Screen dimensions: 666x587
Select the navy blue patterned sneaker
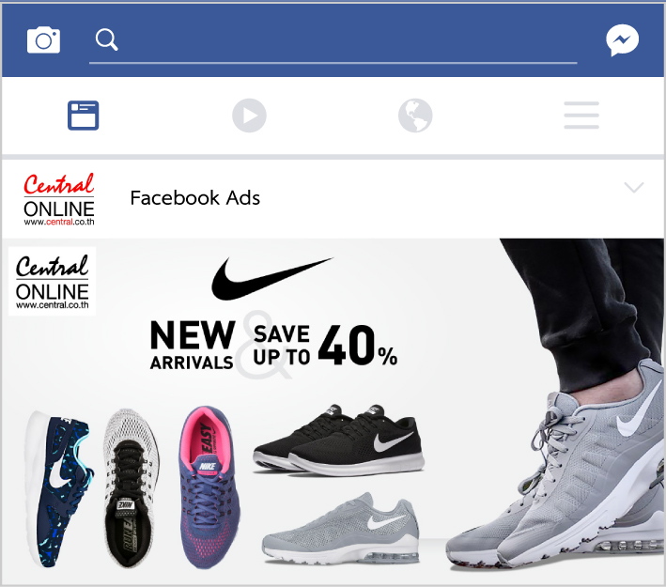pyautogui.click(x=57, y=488)
